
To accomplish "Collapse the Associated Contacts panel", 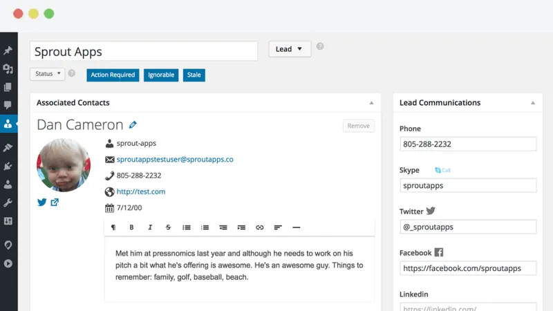I will tap(371, 103).
